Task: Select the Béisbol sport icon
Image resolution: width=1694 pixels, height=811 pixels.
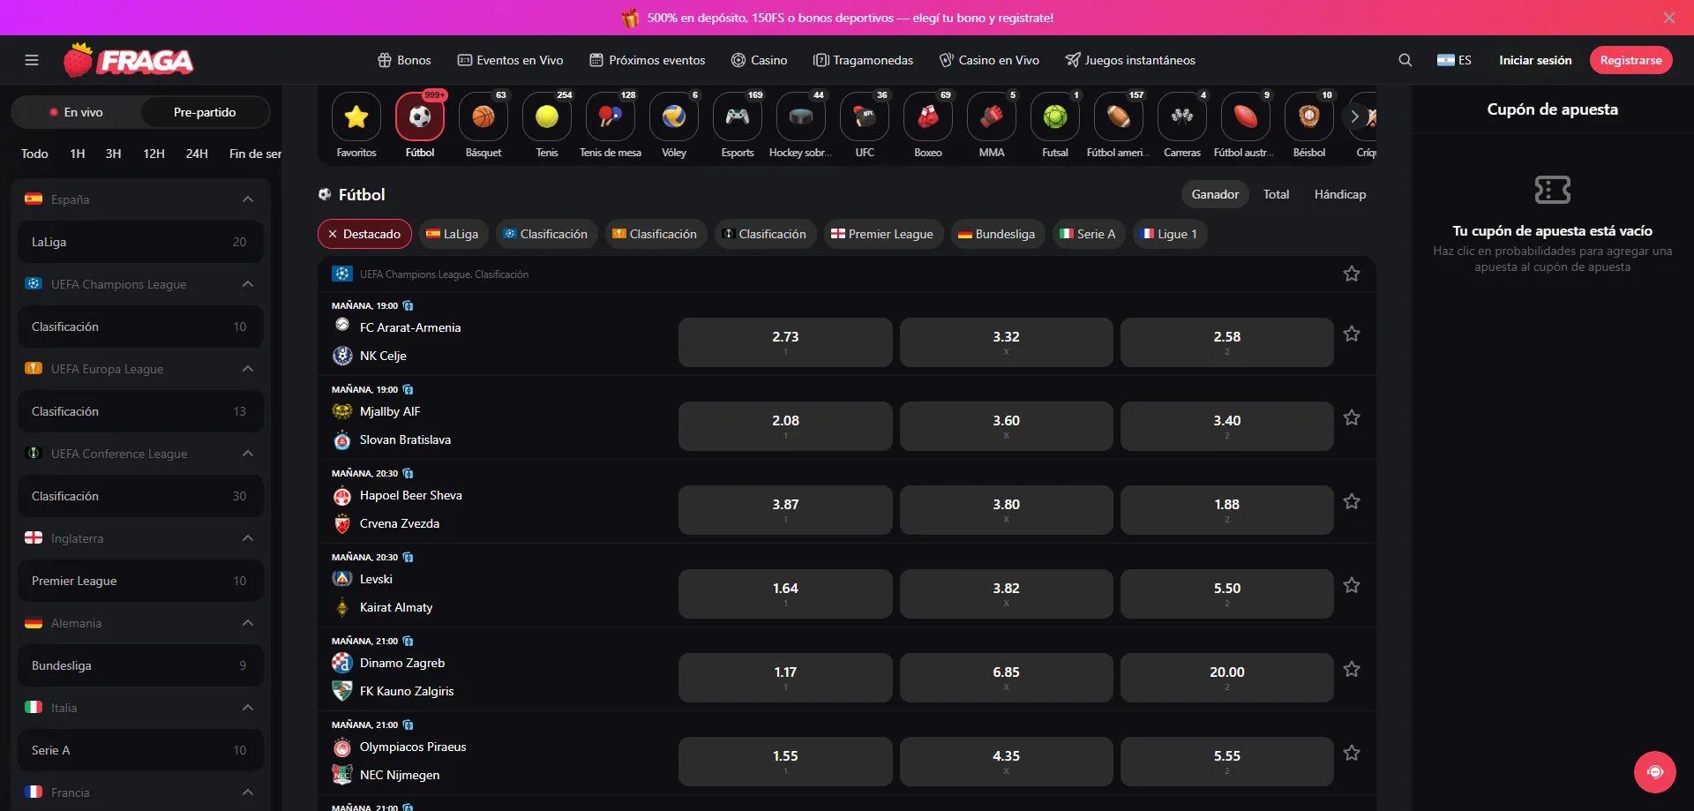Action: (x=1309, y=116)
